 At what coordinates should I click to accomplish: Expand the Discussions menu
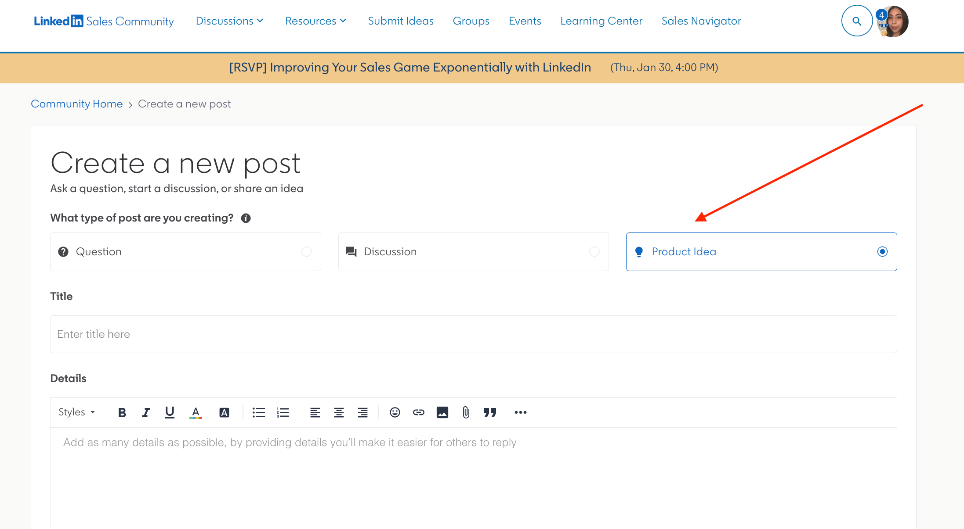coord(229,21)
